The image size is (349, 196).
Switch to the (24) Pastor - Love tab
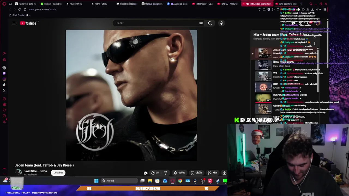(x=203, y=4)
